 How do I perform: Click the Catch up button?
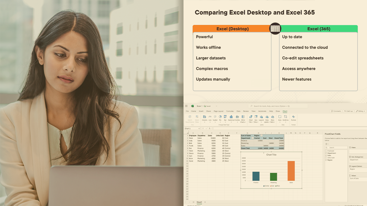coord(348,111)
